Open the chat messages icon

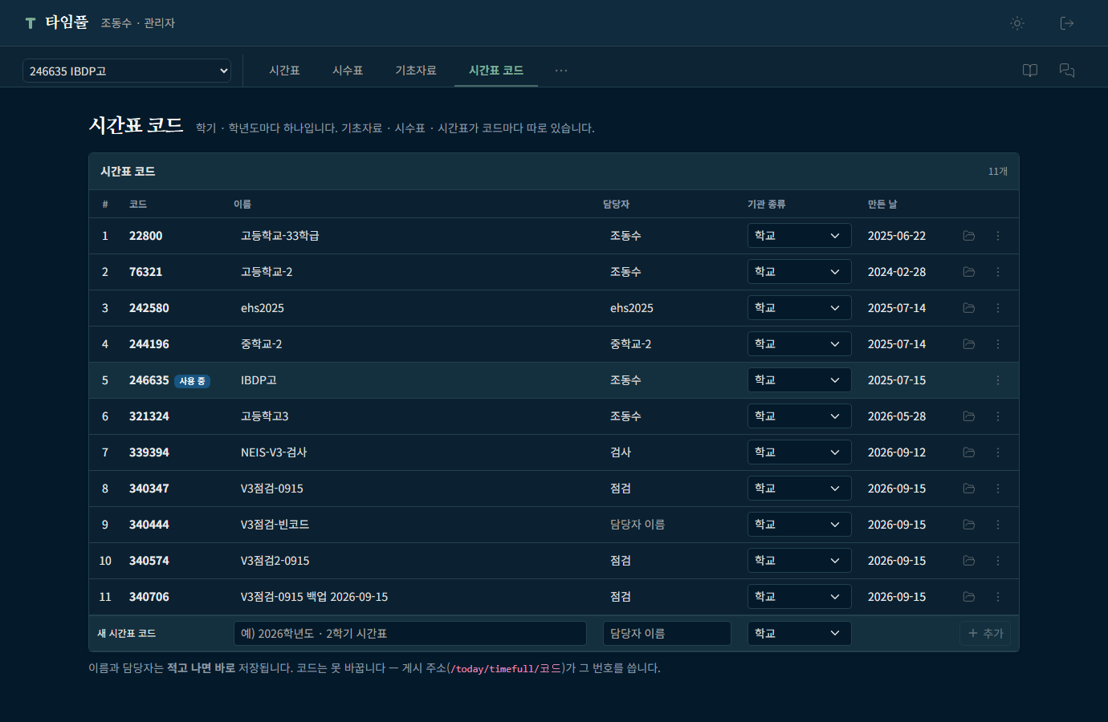[1067, 71]
